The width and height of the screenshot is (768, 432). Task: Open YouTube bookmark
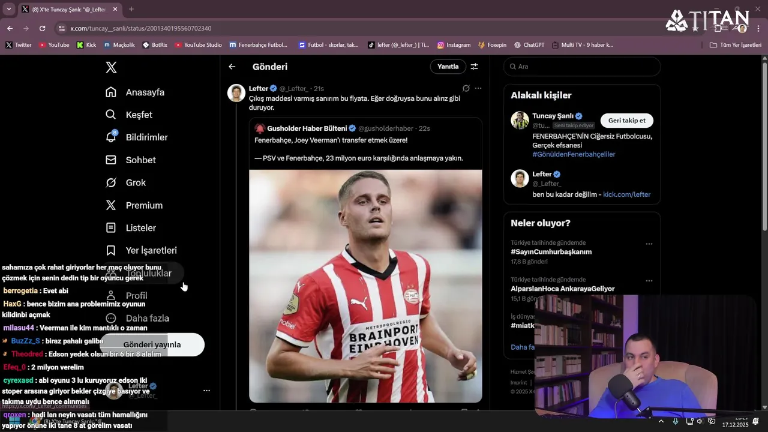click(54, 45)
